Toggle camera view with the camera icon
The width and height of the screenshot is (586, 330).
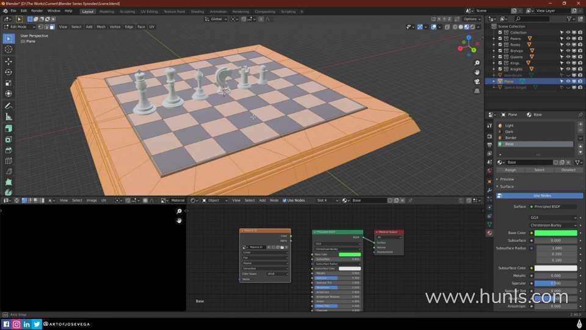(477, 81)
